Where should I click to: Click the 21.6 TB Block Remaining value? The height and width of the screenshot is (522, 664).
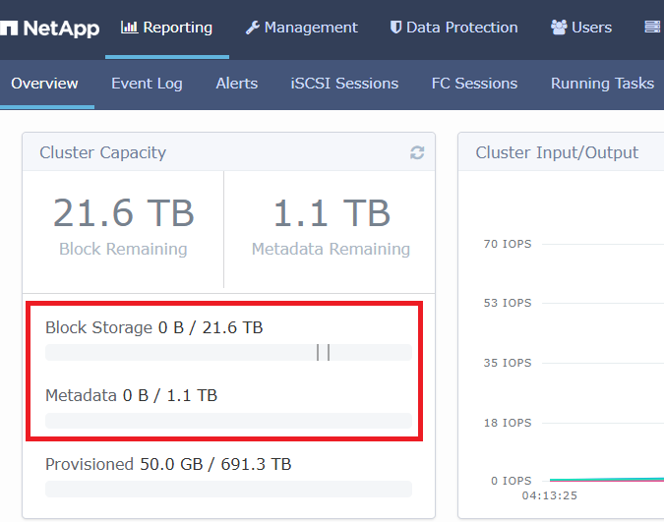123,213
